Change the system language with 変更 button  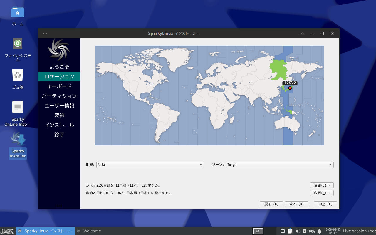[x=322, y=185]
